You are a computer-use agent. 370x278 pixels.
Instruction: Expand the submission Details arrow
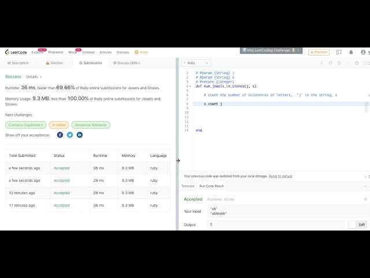(x=41, y=77)
